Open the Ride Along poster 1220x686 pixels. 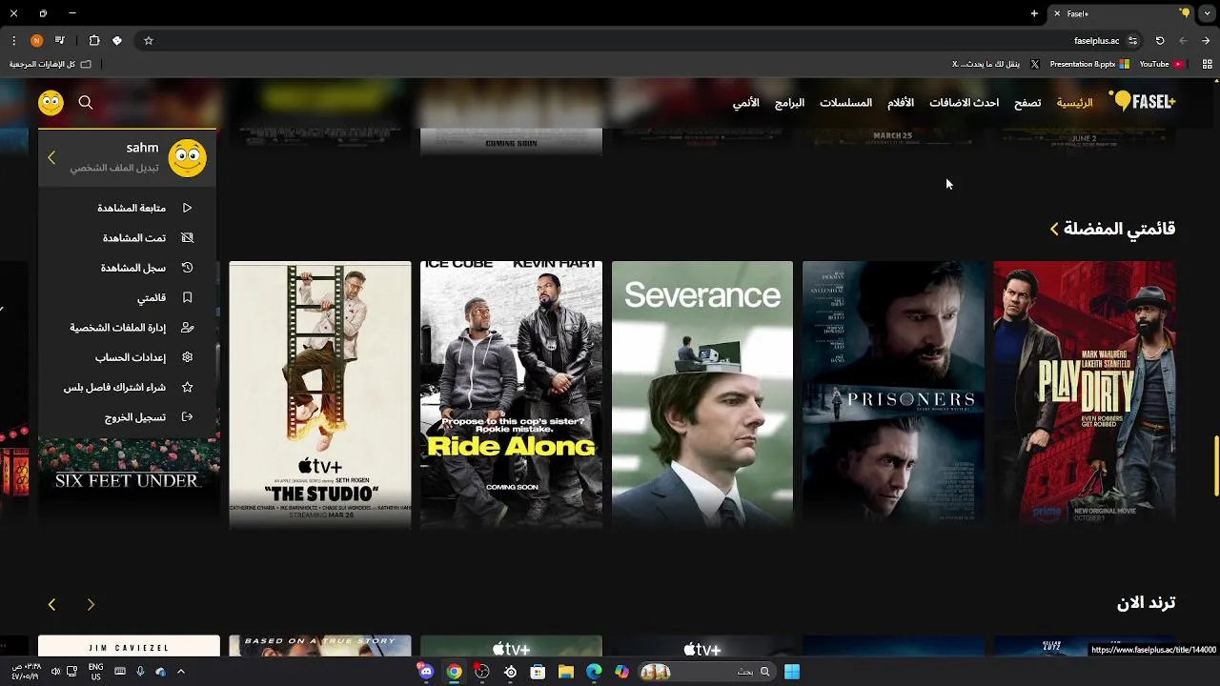(x=511, y=394)
